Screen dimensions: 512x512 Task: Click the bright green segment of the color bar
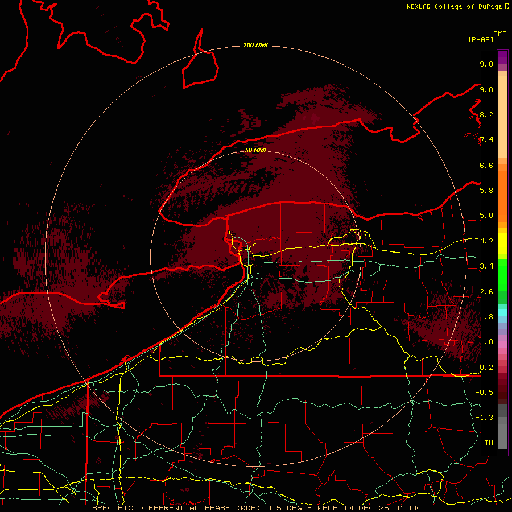[502, 274]
